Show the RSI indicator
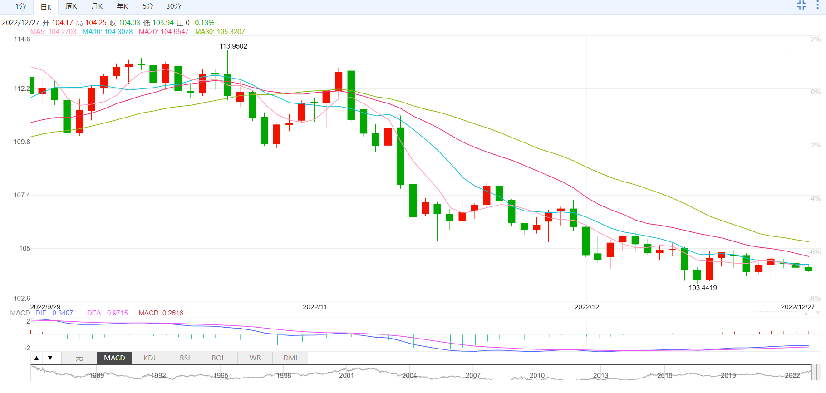Screen dimensions: 826x393 click(x=185, y=358)
